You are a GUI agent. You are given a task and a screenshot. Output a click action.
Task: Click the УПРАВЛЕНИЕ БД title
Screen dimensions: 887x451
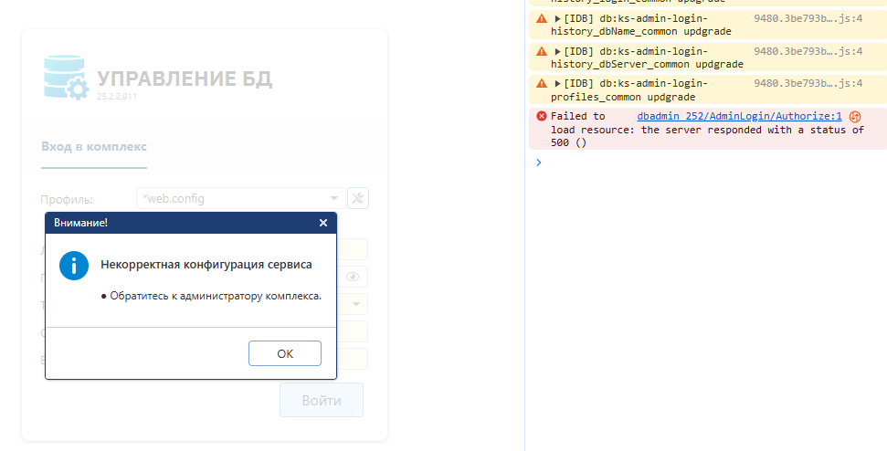pos(185,79)
